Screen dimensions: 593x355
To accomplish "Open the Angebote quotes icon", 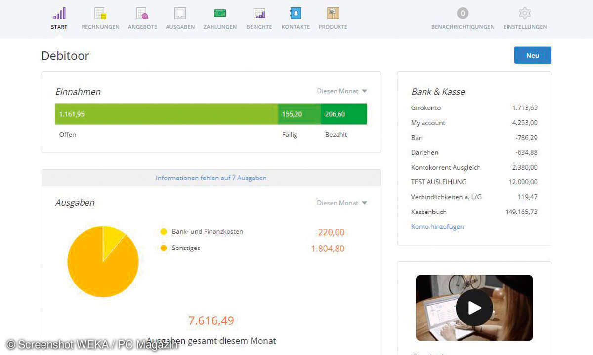I will pyautogui.click(x=142, y=13).
